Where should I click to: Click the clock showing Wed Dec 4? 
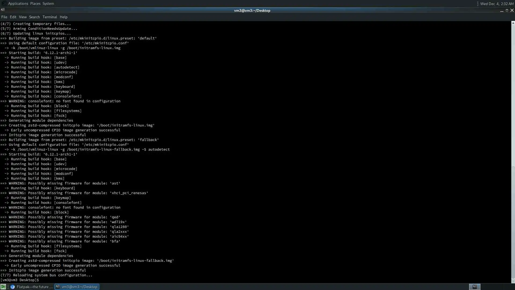[496, 4]
